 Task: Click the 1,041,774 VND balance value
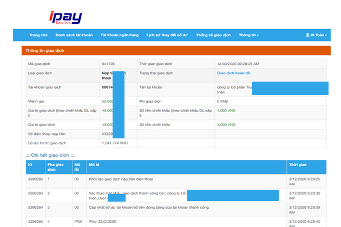(x=114, y=143)
